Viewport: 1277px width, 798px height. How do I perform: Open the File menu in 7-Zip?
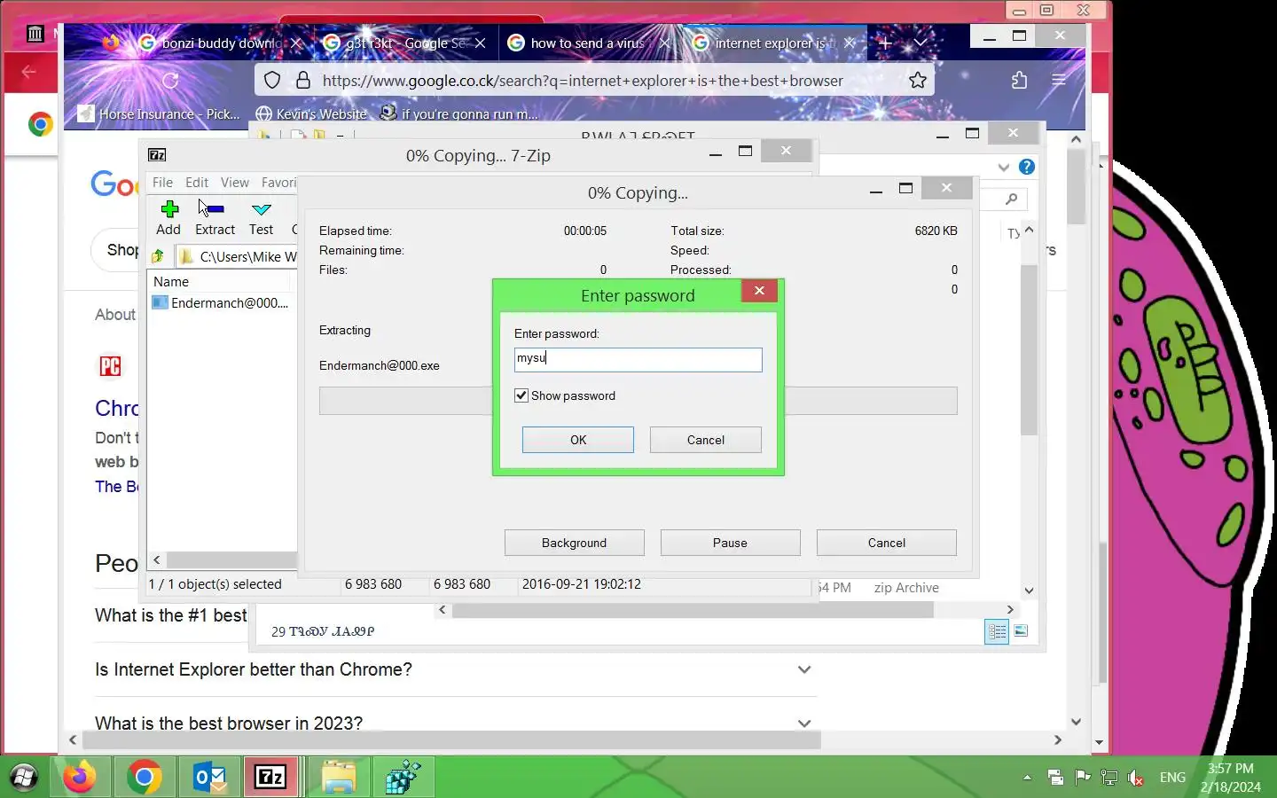(163, 183)
